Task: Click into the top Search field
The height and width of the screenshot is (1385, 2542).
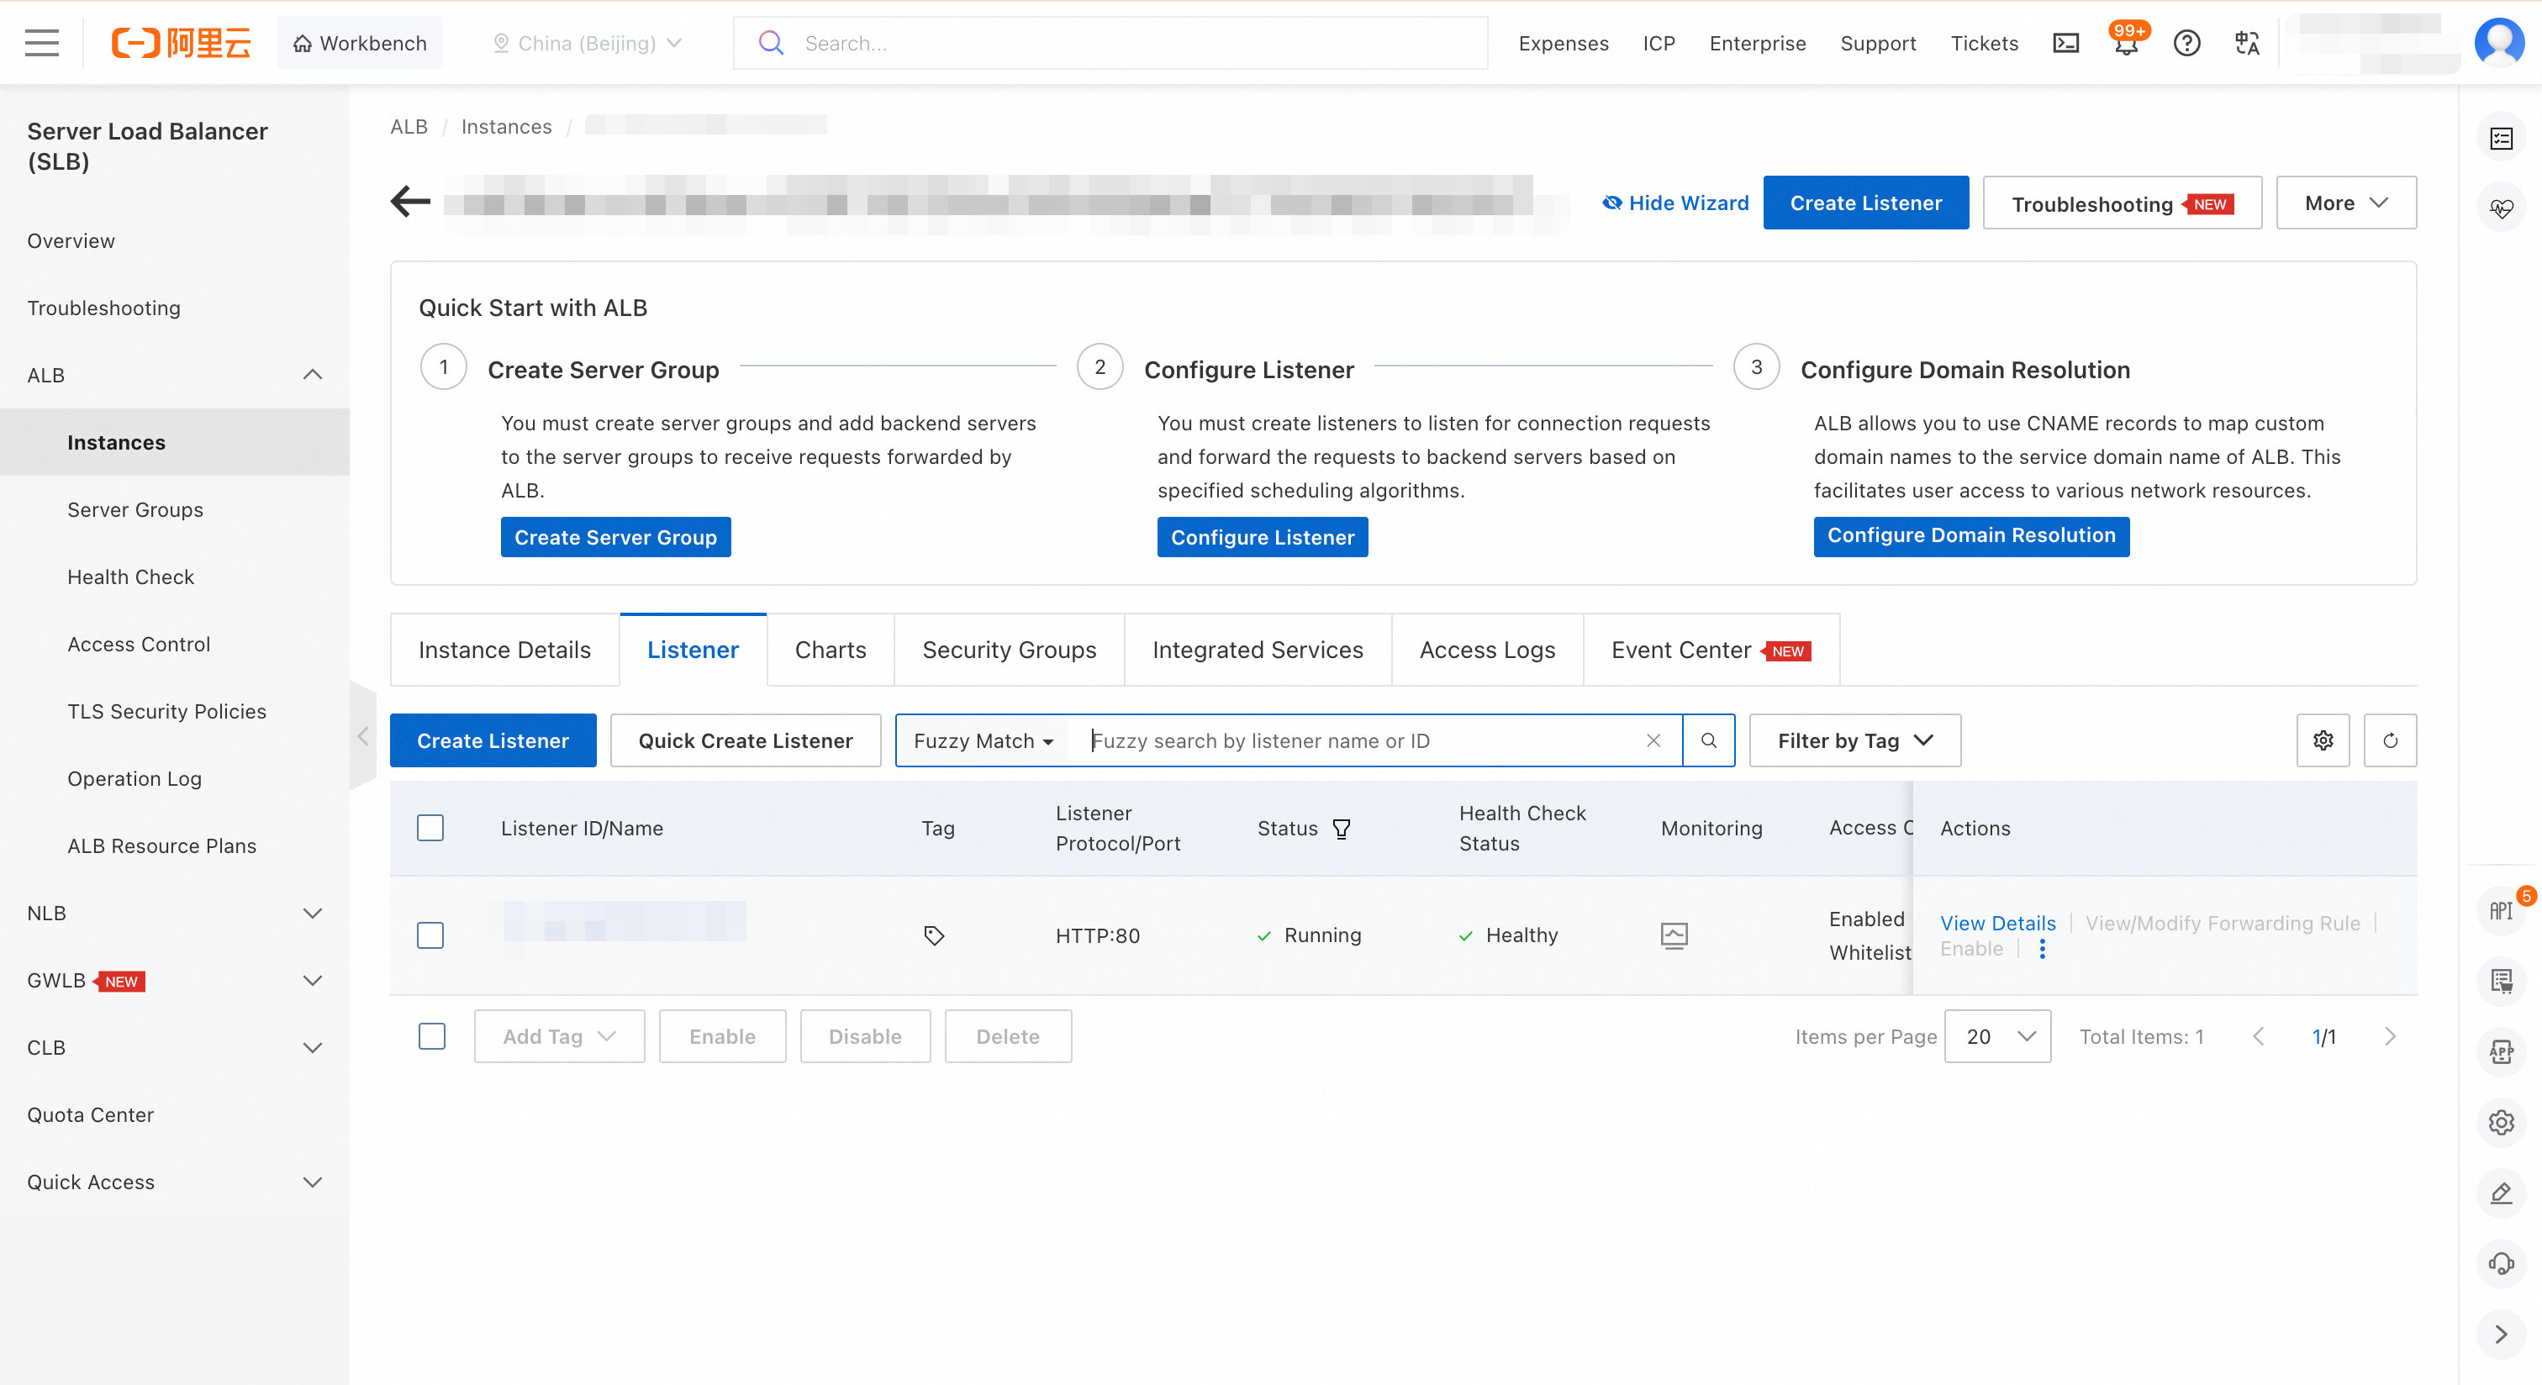Action: 1110,42
